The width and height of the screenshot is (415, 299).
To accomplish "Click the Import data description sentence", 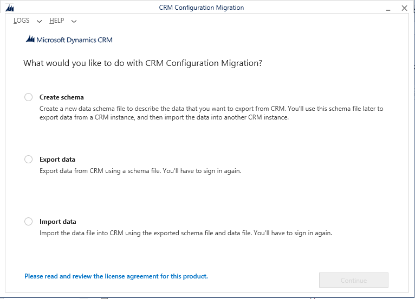I will tap(186, 234).
